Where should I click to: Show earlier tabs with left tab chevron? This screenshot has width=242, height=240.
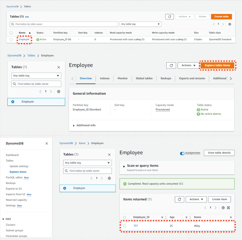(72, 79)
